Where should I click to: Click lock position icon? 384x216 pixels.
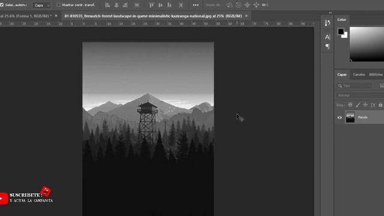tap(365, 105)
